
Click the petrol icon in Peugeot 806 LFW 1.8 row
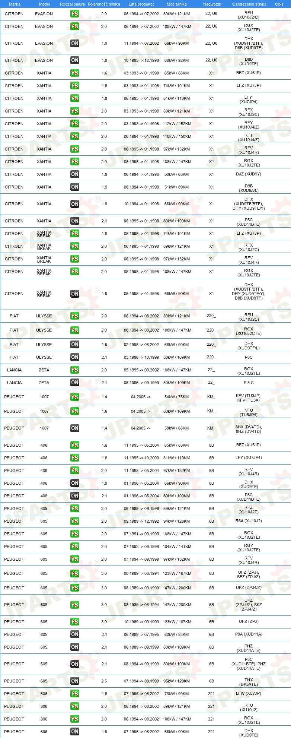click(75, 694)
